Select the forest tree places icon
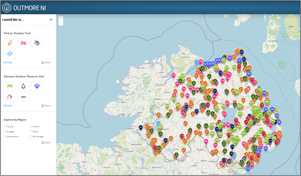 (x=23, y=86)
